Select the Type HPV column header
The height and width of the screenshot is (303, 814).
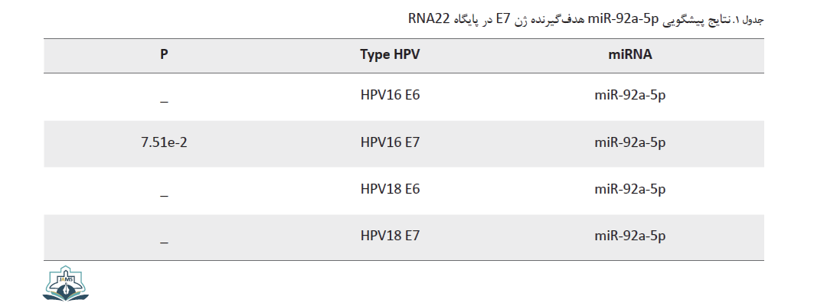point(390,54)
